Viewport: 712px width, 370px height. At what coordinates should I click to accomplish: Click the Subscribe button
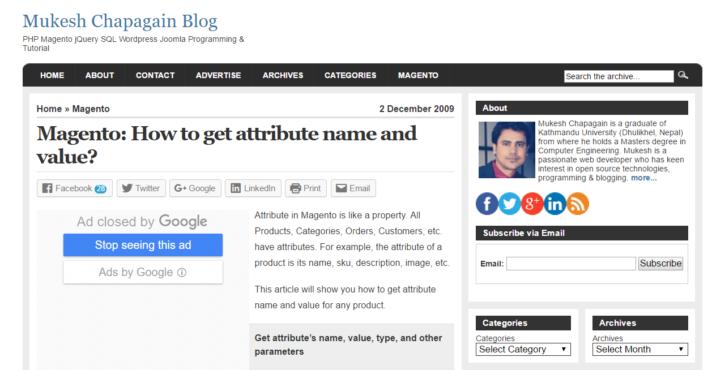(660, 263)
